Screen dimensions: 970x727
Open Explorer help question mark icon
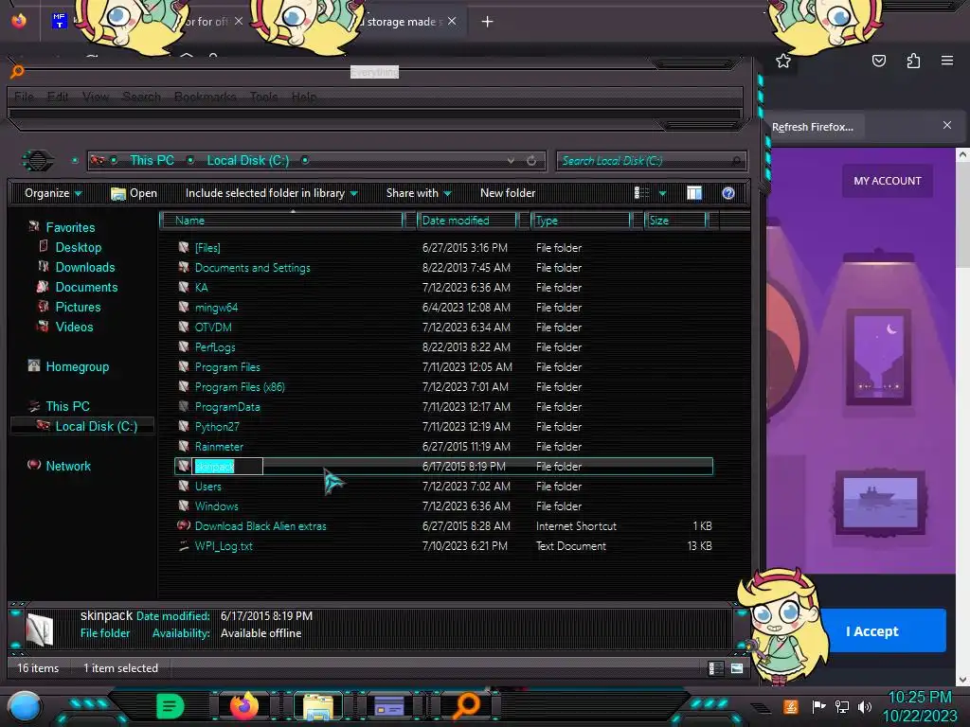click(728, 193)
